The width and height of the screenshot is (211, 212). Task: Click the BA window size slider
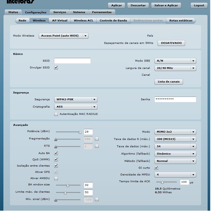click(68, 185)
